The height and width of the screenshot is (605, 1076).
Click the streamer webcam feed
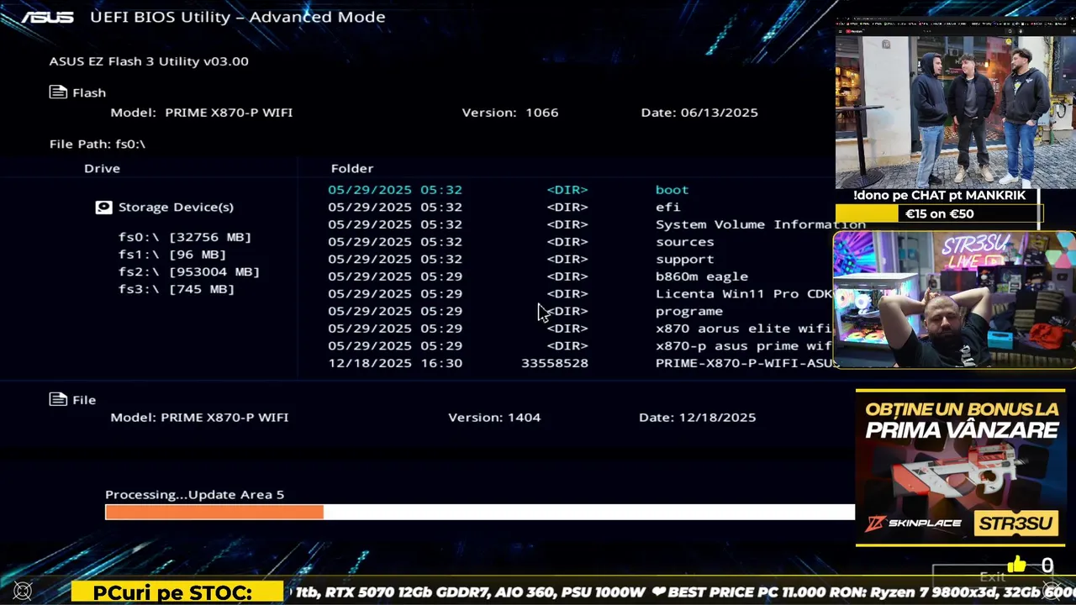(954, 300)
